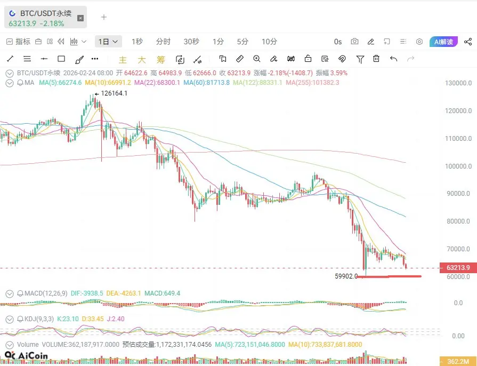Add a new tab with plus button

pyautogui.click(x=104, y=17)
